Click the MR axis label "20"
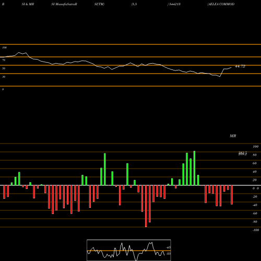 coord(255,180)
